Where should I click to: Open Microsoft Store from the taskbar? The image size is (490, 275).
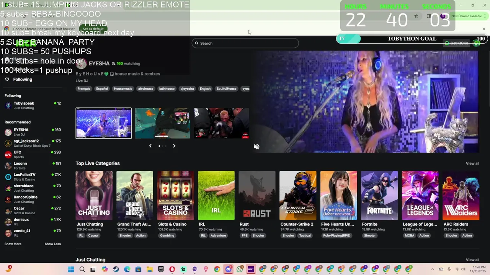tap(138, 269)
